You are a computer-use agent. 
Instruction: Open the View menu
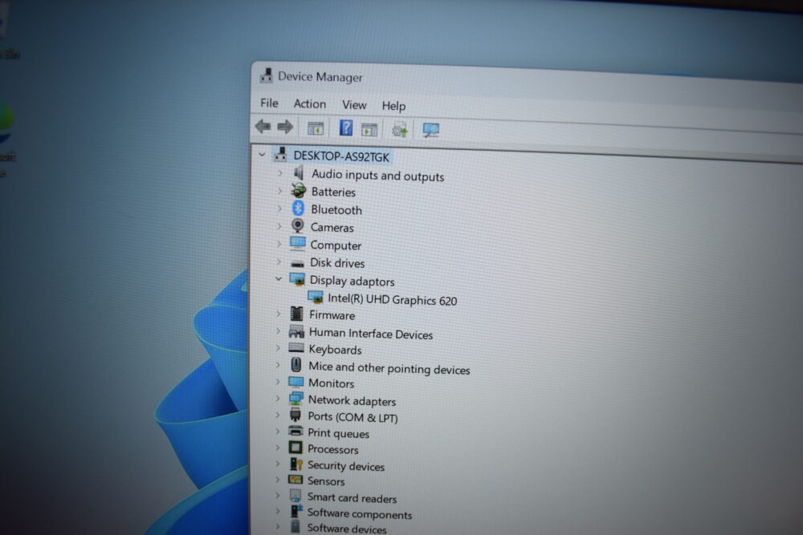click(354, 105)
